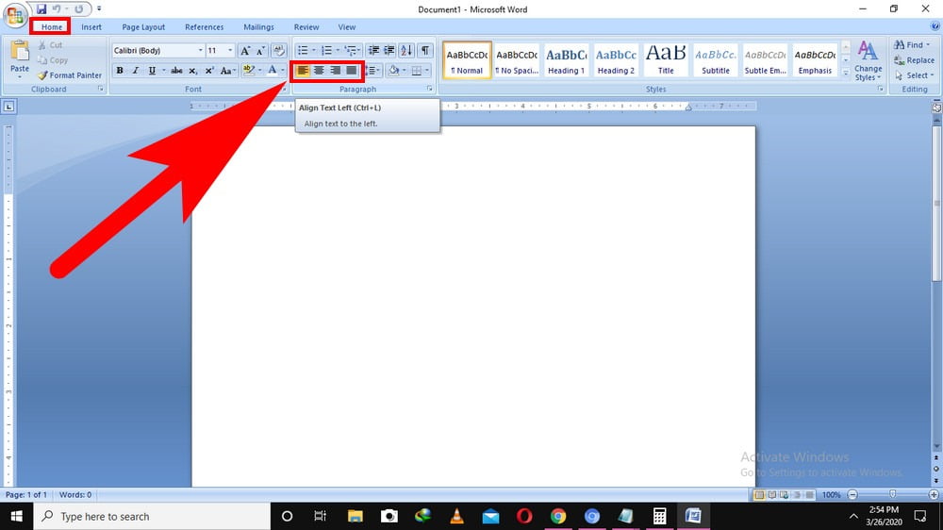
Task: Increase paragraph indent
Action: [389, 51]
